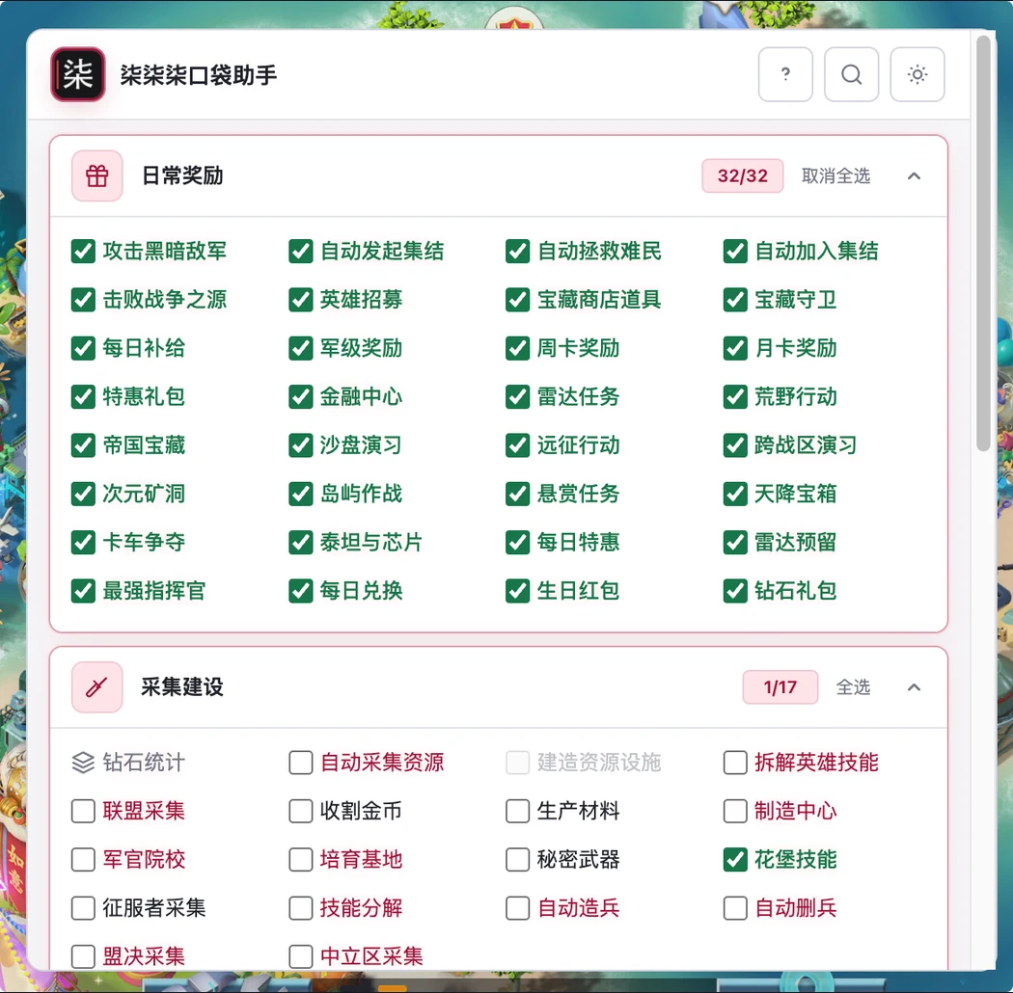Uncheck 次元矿洞

click(83, 494)
